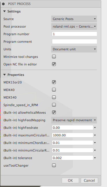Click the Cancel button
Image resolution: width=107 pixels, height=187 pixels.
(x=89, y=180)
